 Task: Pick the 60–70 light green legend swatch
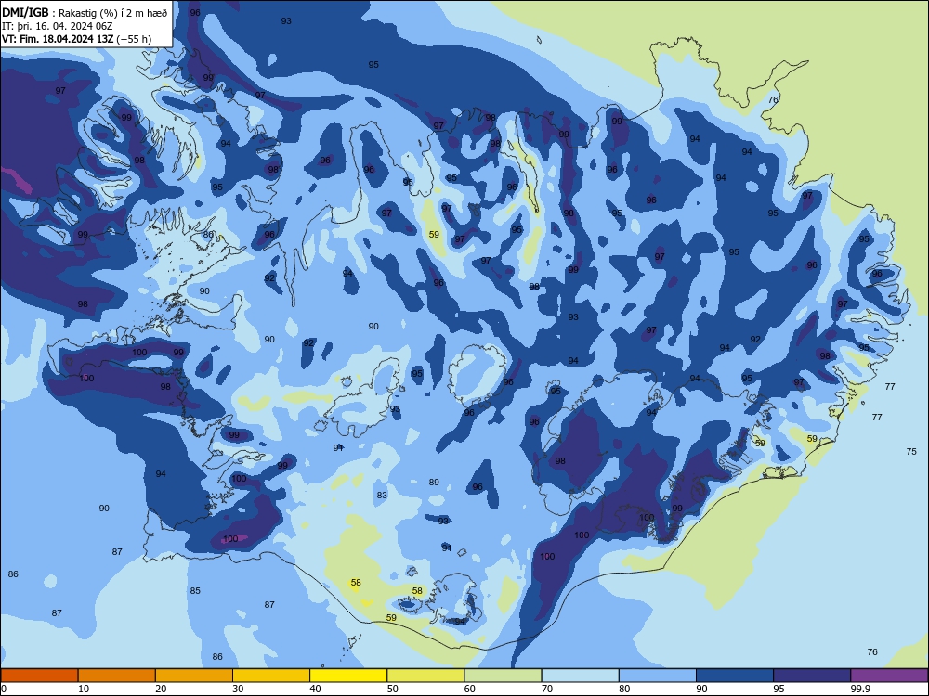503,676
